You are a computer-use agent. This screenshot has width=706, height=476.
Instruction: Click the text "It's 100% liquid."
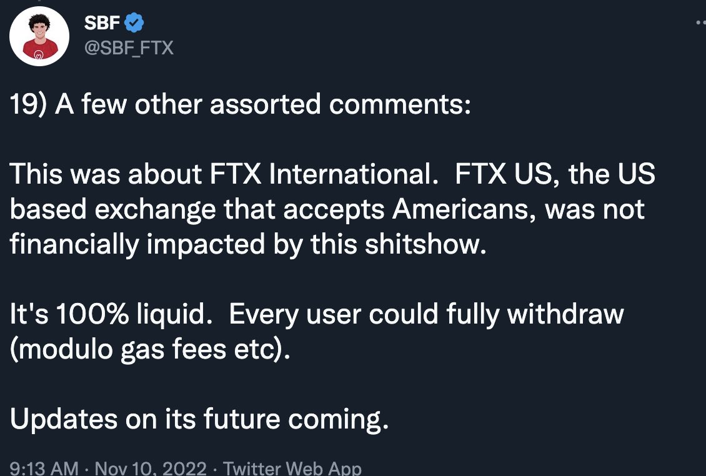pyautogui.click(x=107, y=314)
